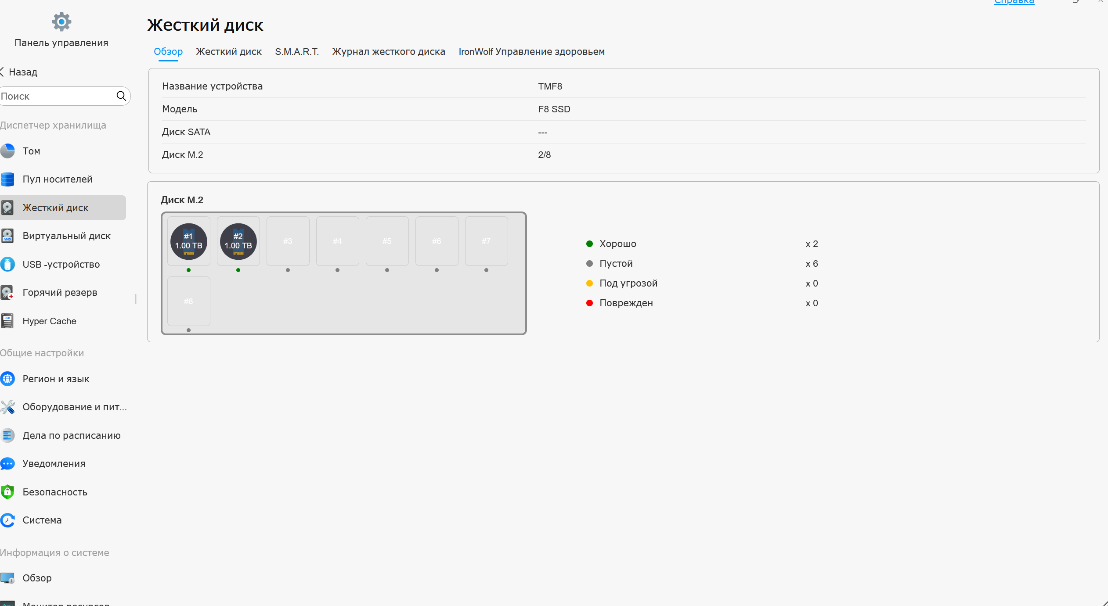Open IronWolf Управление здоровьем tab

(531, 52)
